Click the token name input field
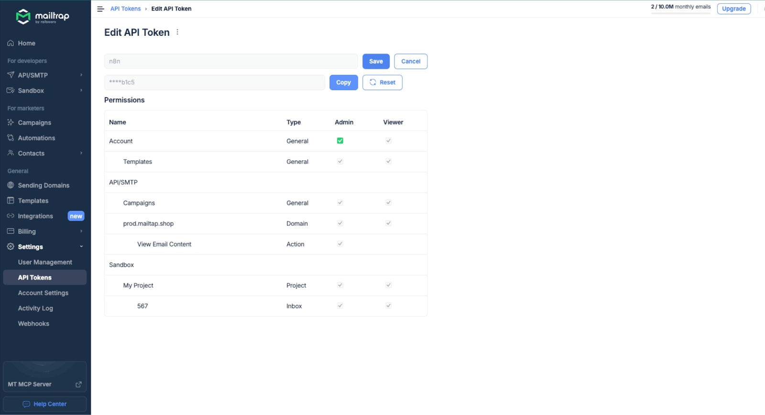 click(x=231, y=61)
